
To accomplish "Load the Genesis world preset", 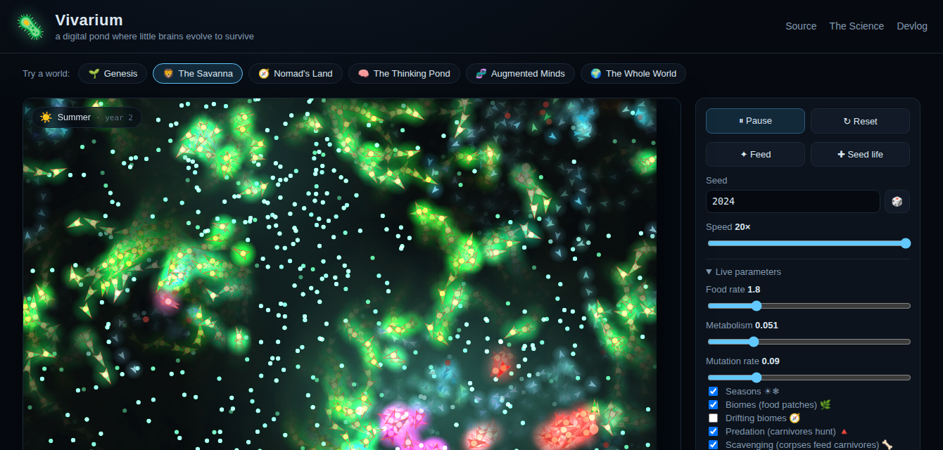I will pyautogui.click(x=113, y=73).
